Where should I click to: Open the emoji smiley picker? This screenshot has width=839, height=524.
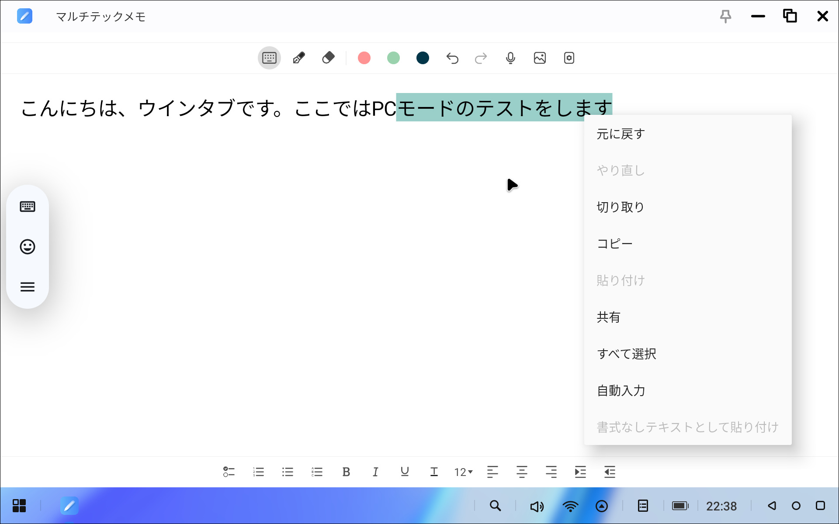[x=28, y=247]
